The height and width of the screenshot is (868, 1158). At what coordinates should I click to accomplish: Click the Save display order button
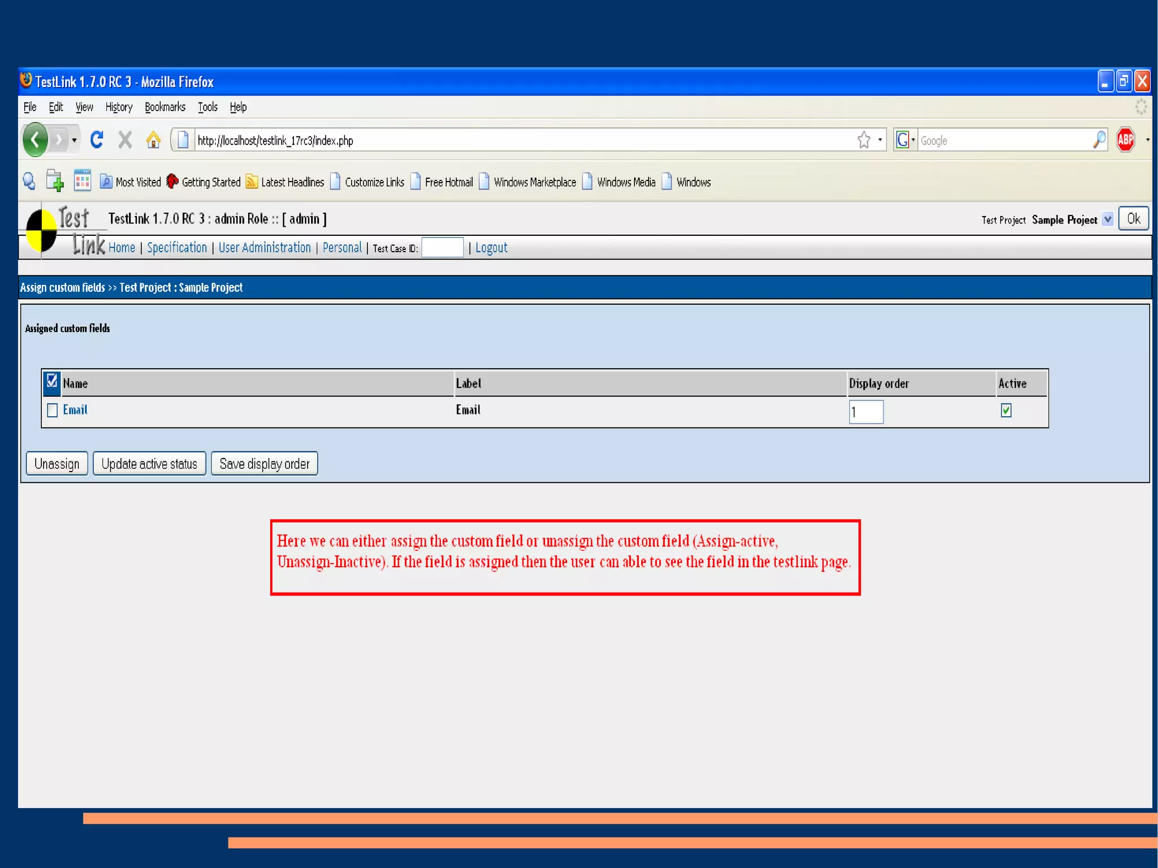[265, 464]
